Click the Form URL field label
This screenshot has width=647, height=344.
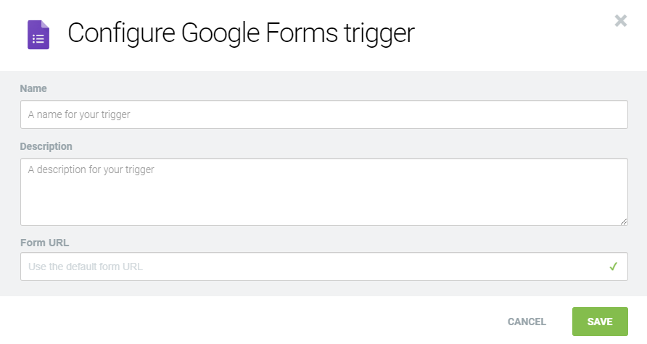pyautogui.click(x=44, y=243)
